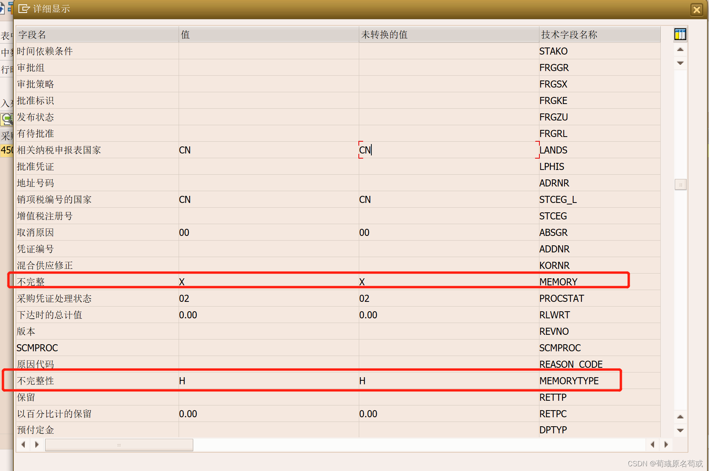The width and height of the screenshot is (709, 471).
Task: Select the 技术字段名称 column header
Action: pyautogui.click(x=599, y=35)
